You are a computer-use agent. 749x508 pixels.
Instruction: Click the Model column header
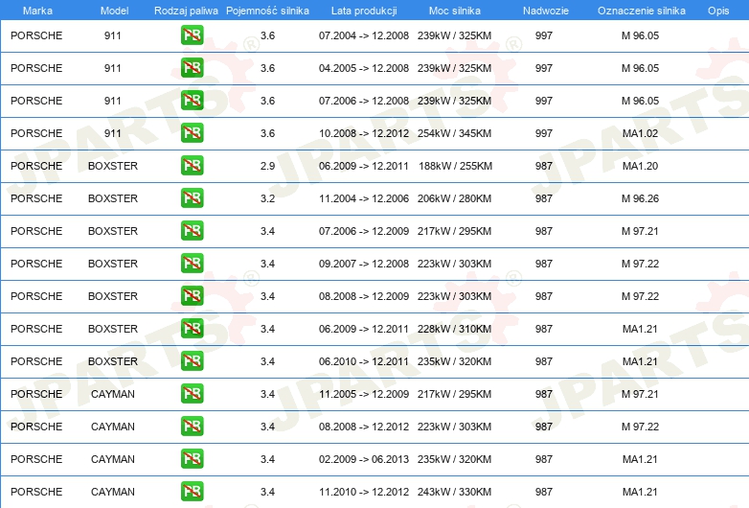pos(114,11)
